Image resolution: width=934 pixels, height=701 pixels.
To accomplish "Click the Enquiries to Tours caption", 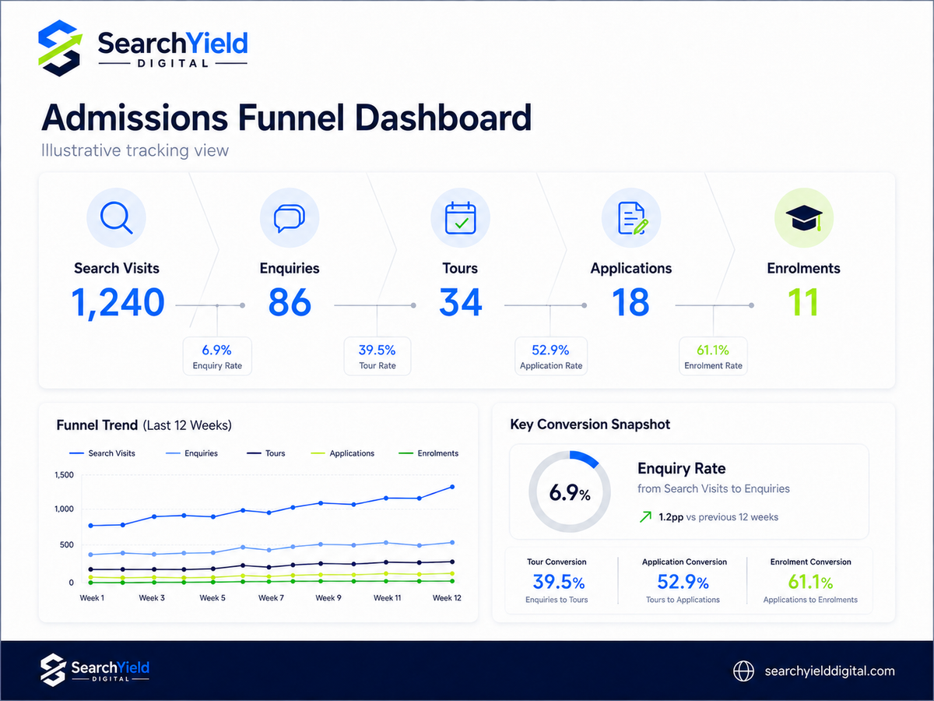I will pyautogui.click(x=557, y=600).
